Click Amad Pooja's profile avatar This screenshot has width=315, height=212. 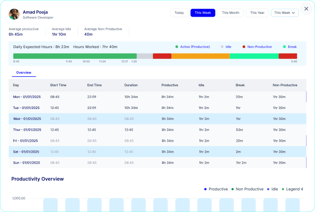point(14,14)
